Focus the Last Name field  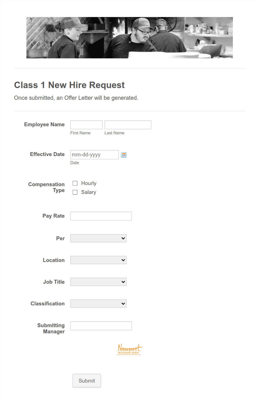point(128,125)
